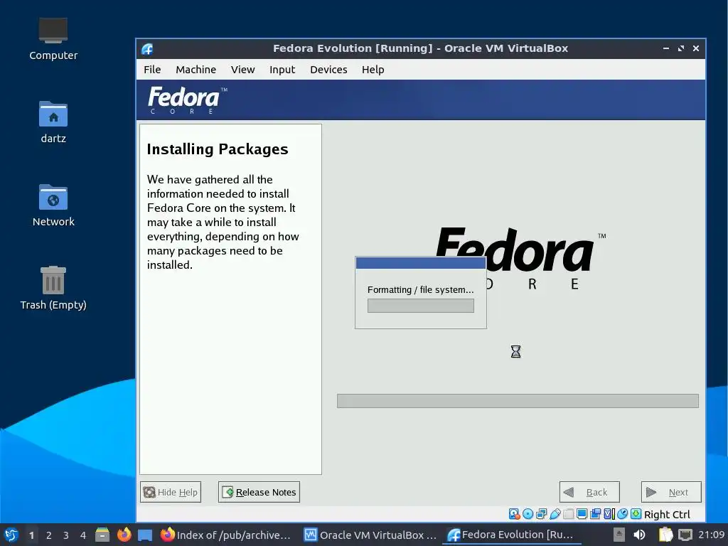This screenshot has width=728, height=546.
Task: Switch to Index of /pub/archive Firefox window
Action: pyautogui.click(x=225, y=535)
